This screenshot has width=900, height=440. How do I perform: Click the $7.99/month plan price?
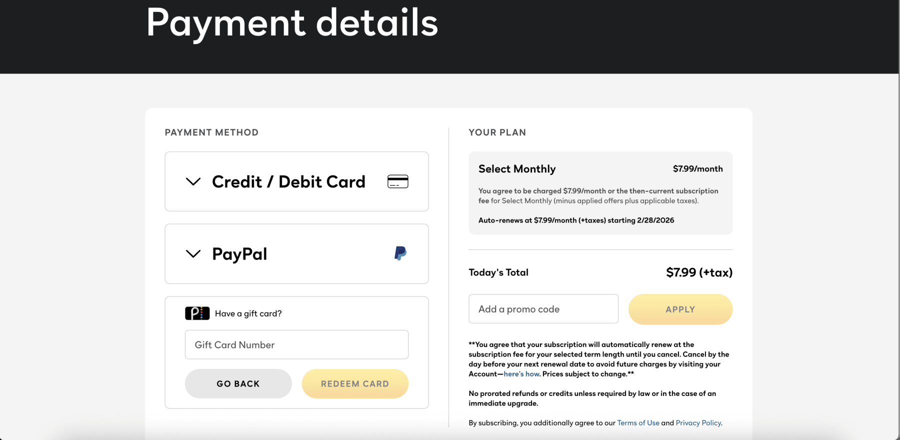697,169
